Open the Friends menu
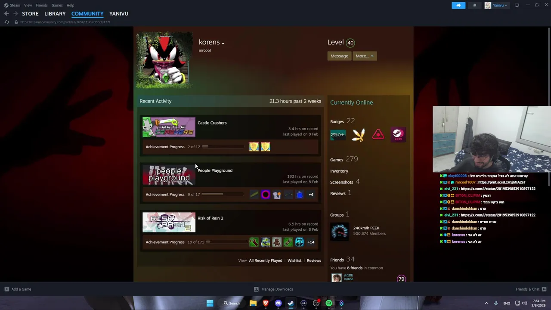Screen dimensions: 551x310 click(x=42, y=5)
